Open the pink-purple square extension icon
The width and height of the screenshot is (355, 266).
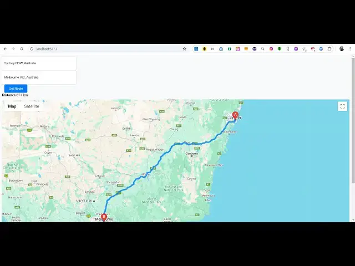(x=238, y=49)
